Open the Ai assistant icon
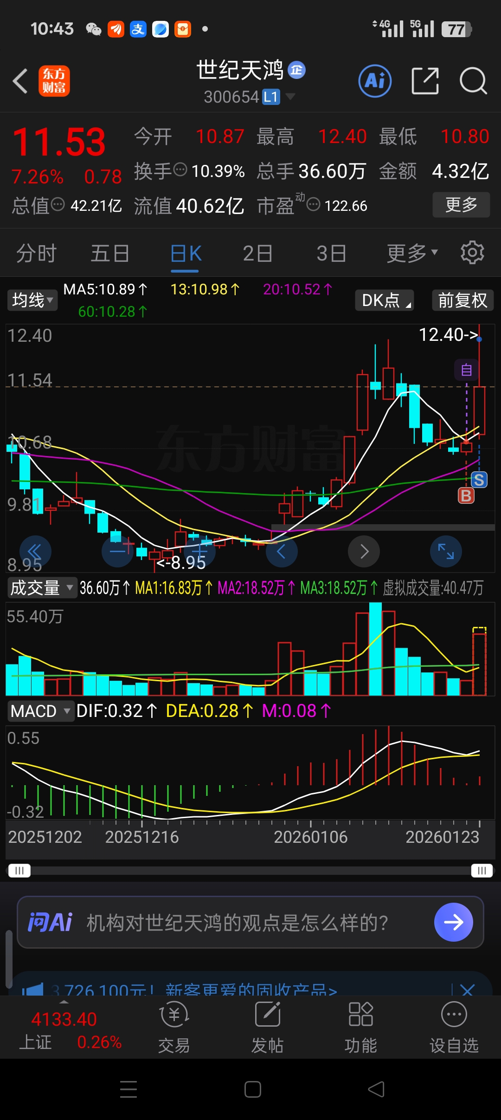Screen dimensions: 501x1120 [375, 81]
